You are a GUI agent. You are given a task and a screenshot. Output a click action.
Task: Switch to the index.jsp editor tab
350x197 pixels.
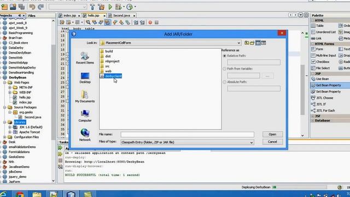coord(69,15)
